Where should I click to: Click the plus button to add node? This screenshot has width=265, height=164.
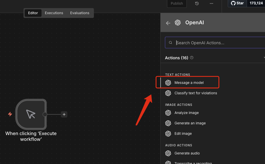click(x=64, y=115)
